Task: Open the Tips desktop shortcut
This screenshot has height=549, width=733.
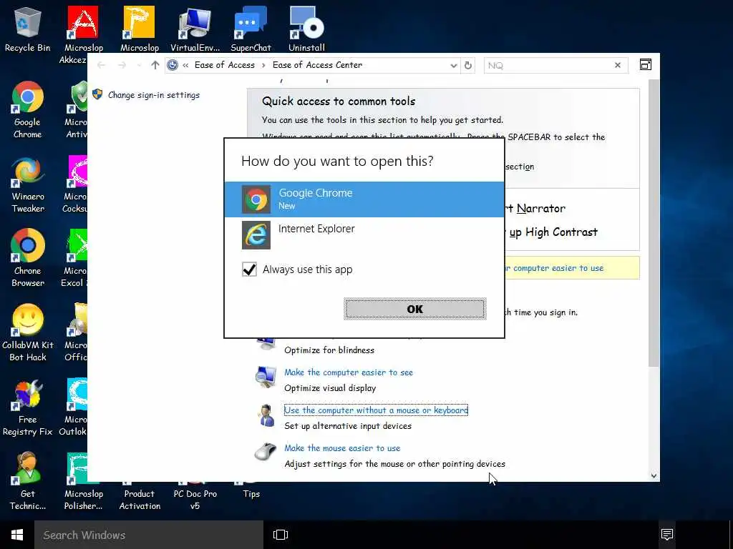Action: click(x=251, y=493)
